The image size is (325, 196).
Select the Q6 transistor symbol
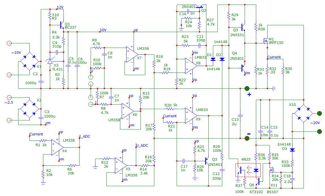[258, 181]
